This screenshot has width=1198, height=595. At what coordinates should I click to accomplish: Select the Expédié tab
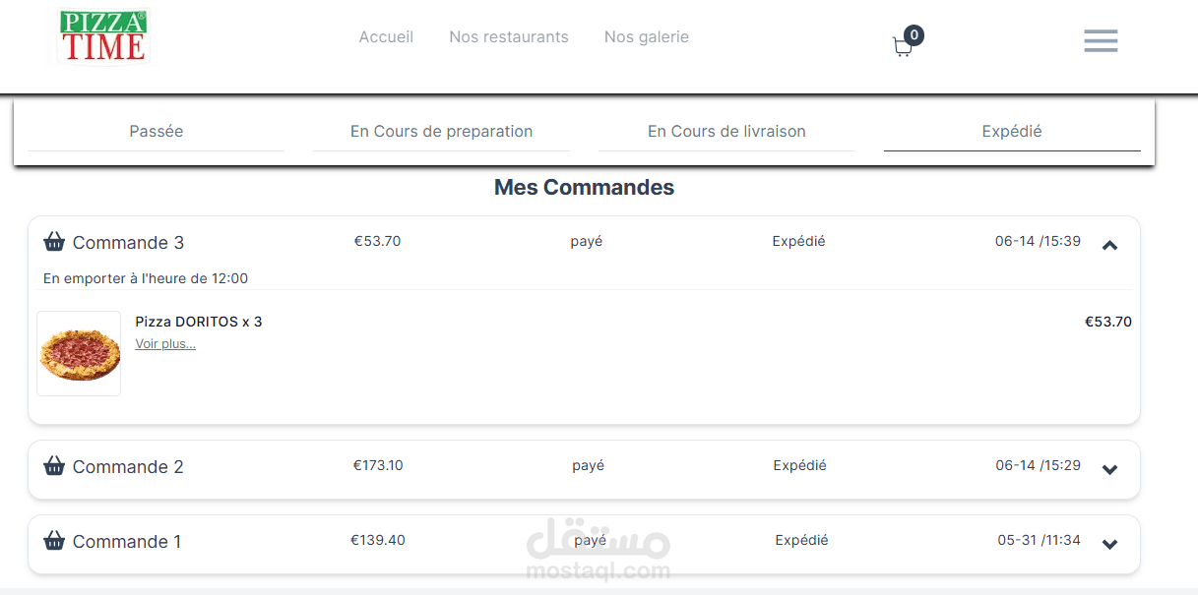(1012, 132)
